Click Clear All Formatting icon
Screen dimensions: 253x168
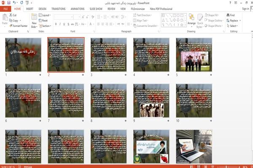pos(93,17)
